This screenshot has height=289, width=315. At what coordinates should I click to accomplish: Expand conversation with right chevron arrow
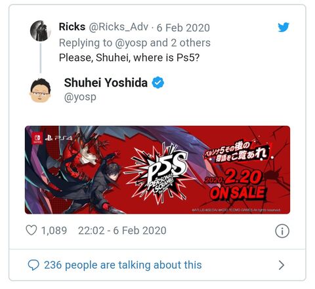click(x=282, y=265)
